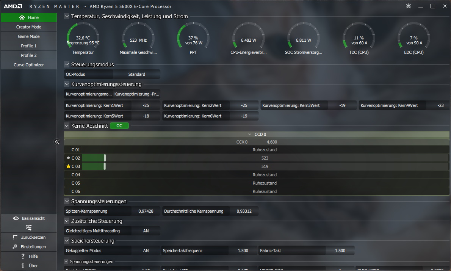Collapse the Kurvenoptimierungssteuerung section
This screenshot has width=451, height=271.
pos(67,84)
